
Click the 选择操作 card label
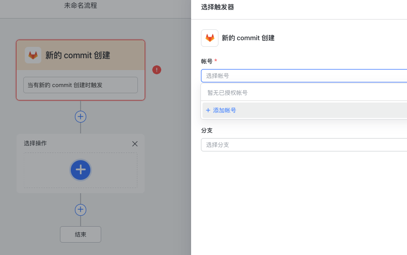(35, 143)
